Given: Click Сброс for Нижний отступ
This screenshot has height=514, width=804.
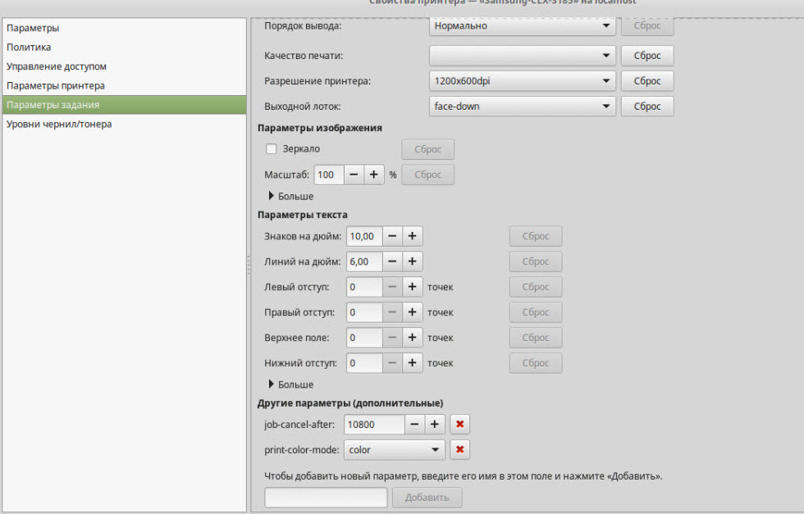Looking at the screenshot, I should [536, 363].
